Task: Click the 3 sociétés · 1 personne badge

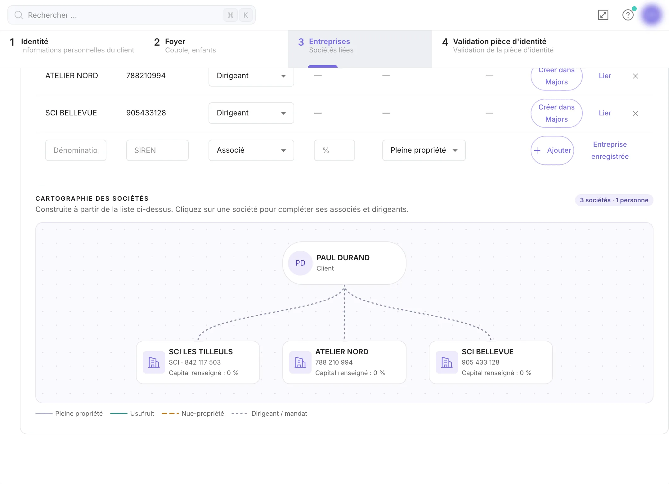Action: [614, 200]
